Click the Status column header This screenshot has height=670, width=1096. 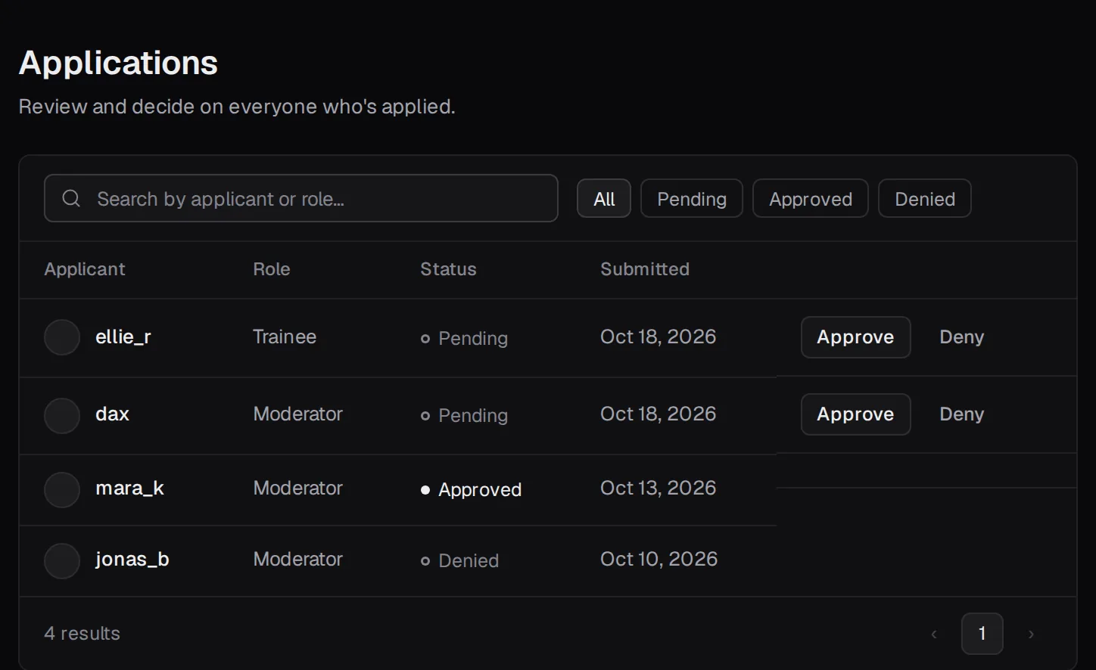pos(448,269)
